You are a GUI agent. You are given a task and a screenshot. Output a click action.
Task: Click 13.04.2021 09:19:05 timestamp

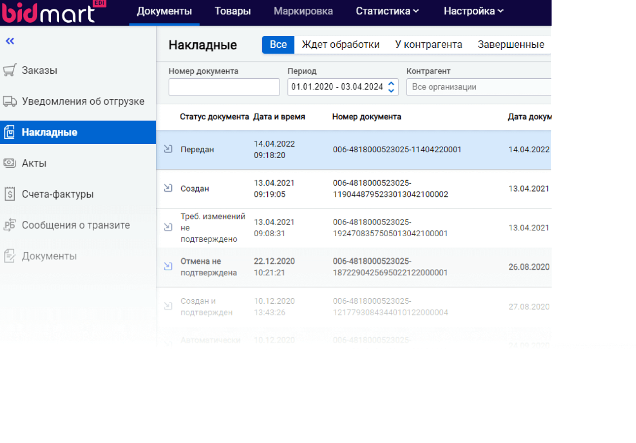pyautogui.click(x=274, y=188)
